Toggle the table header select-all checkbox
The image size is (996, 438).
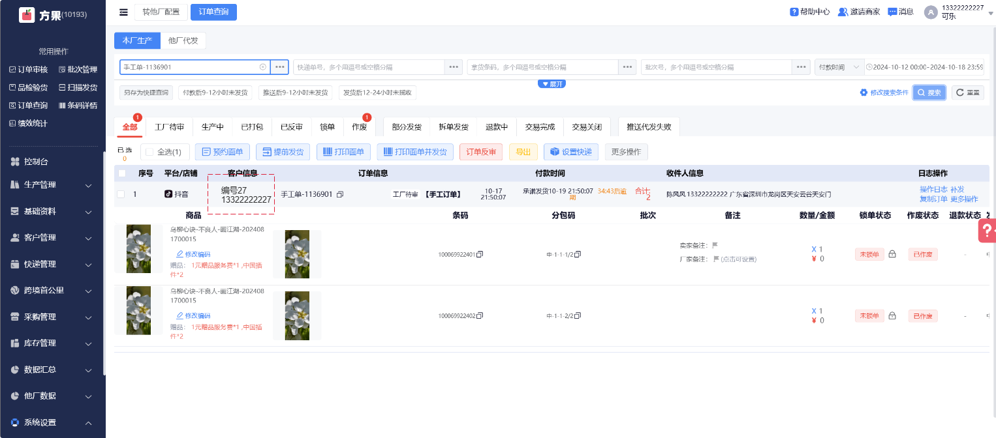click(x=122, y=173)
